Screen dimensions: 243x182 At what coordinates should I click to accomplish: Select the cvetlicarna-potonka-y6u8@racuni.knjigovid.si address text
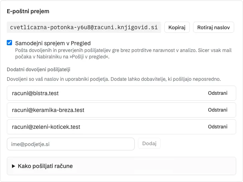tap(84, 27)
